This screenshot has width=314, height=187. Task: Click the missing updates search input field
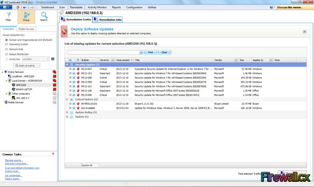click(x=104, y=52)
